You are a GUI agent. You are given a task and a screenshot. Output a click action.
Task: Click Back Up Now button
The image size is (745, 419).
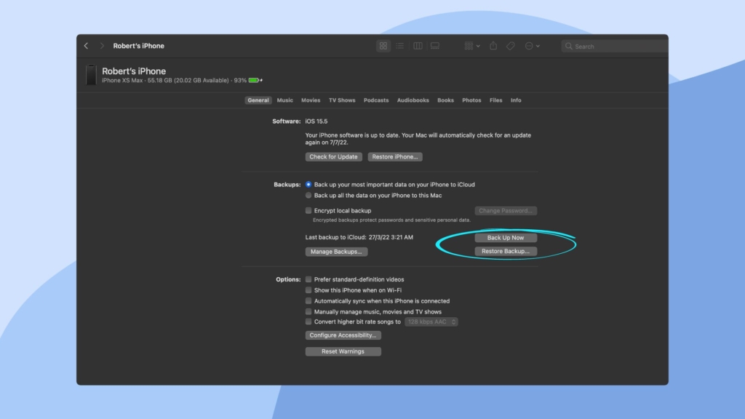[506, 238]
